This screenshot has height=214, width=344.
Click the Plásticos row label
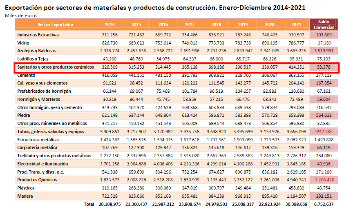pos(26,188)
